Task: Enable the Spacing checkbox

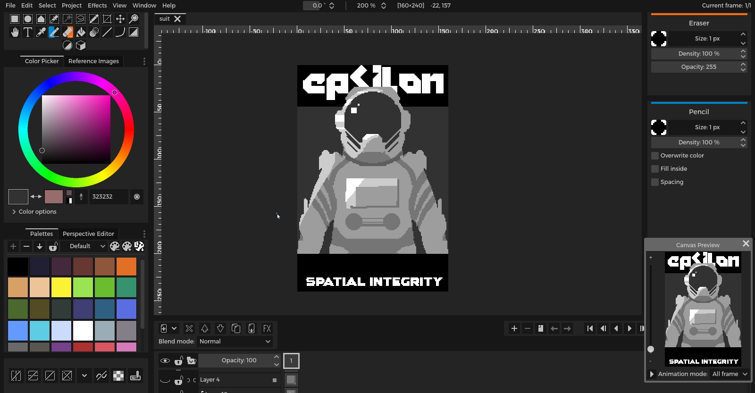Action: [x=655, y=182]
